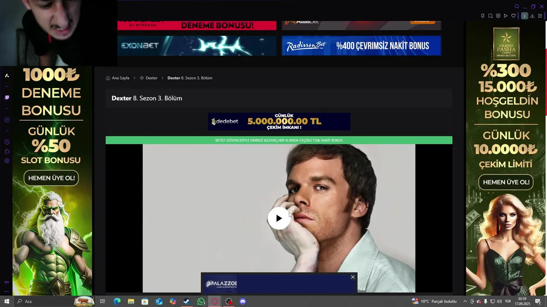Image resolution: width=547 pixels, height=307 pixels.
Task: Open the history clock icon in sidebar
Action: point(7,142)
